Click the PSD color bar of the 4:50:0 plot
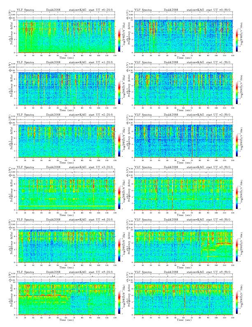 pos(237,250)
